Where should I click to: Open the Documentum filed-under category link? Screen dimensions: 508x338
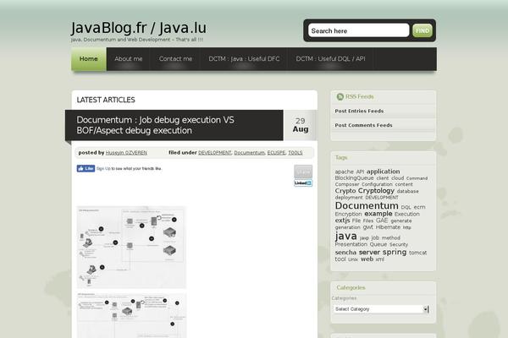point(250,153)
